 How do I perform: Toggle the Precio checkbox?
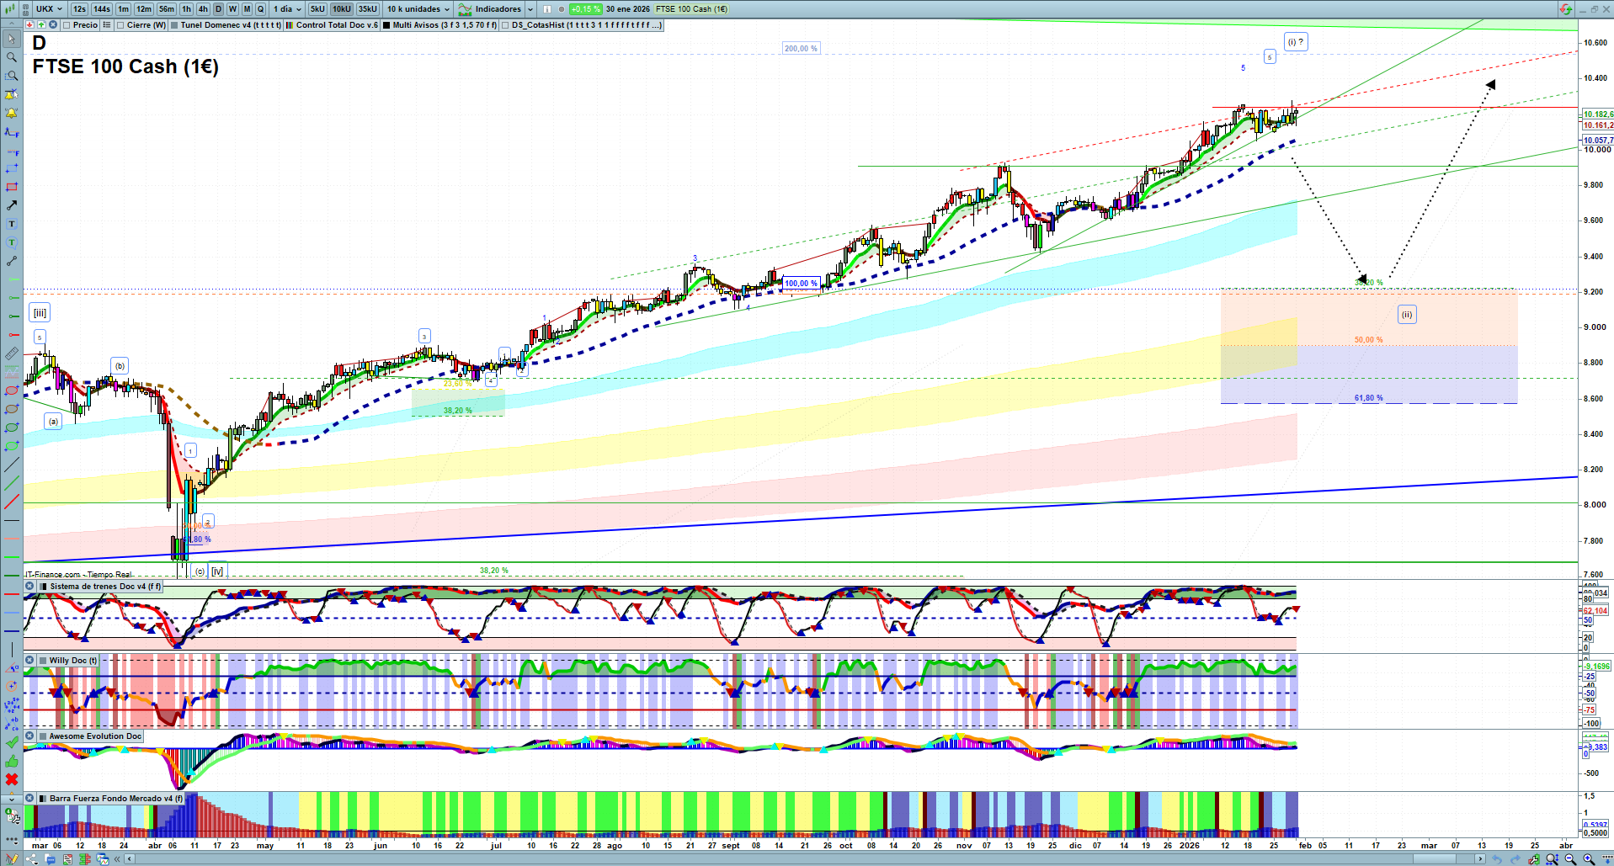pyautogui.click(x=66, y=25)
